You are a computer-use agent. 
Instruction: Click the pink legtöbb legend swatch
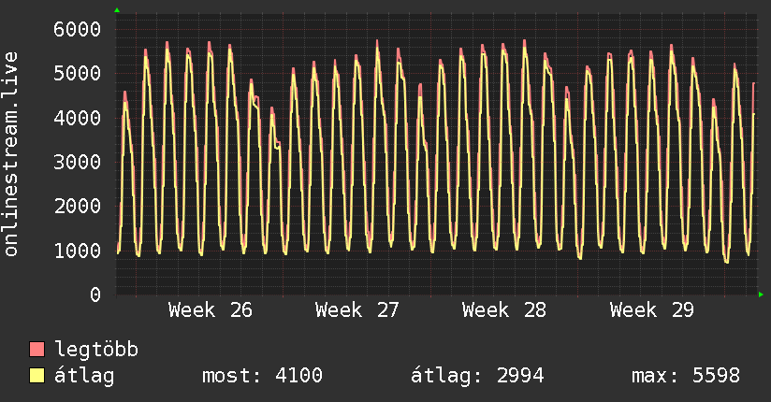click(36, 349)
